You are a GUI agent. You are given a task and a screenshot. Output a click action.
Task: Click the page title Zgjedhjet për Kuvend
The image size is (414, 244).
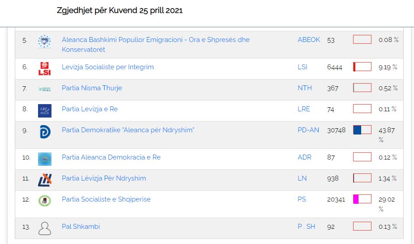[120, 11]
